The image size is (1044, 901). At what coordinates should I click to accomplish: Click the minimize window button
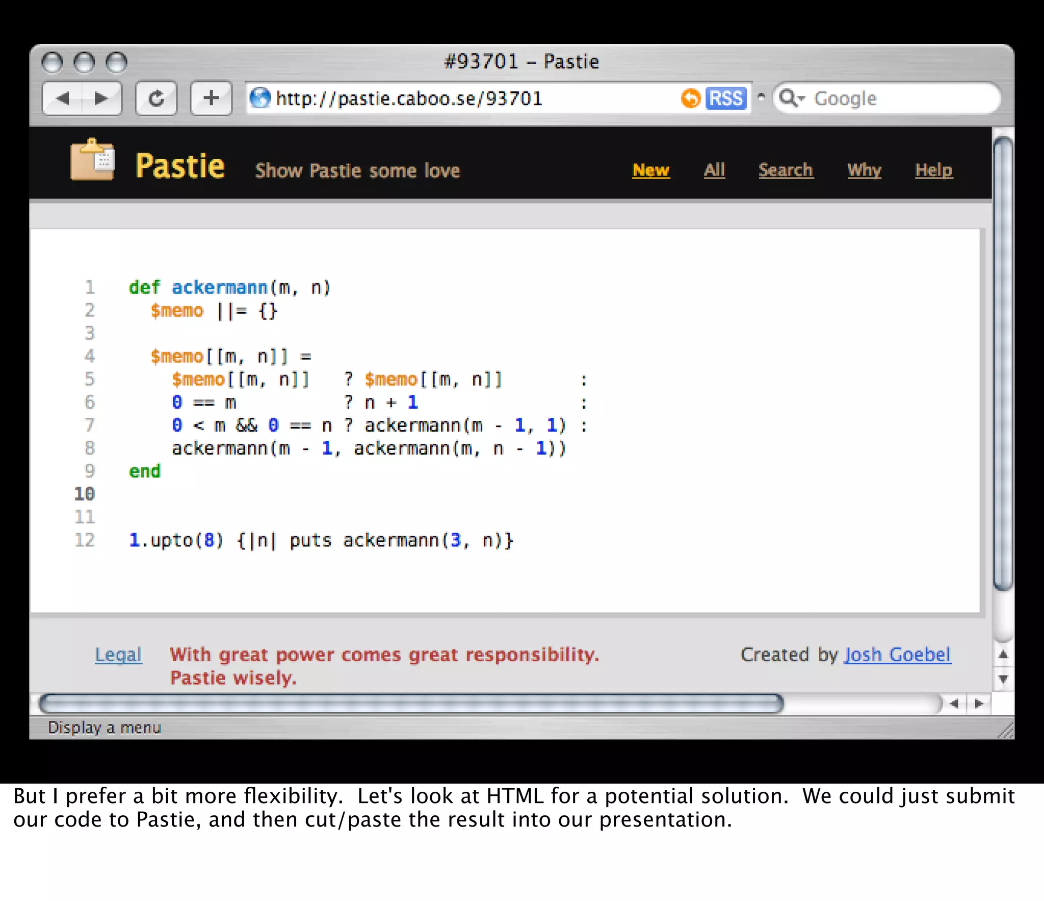84,63
